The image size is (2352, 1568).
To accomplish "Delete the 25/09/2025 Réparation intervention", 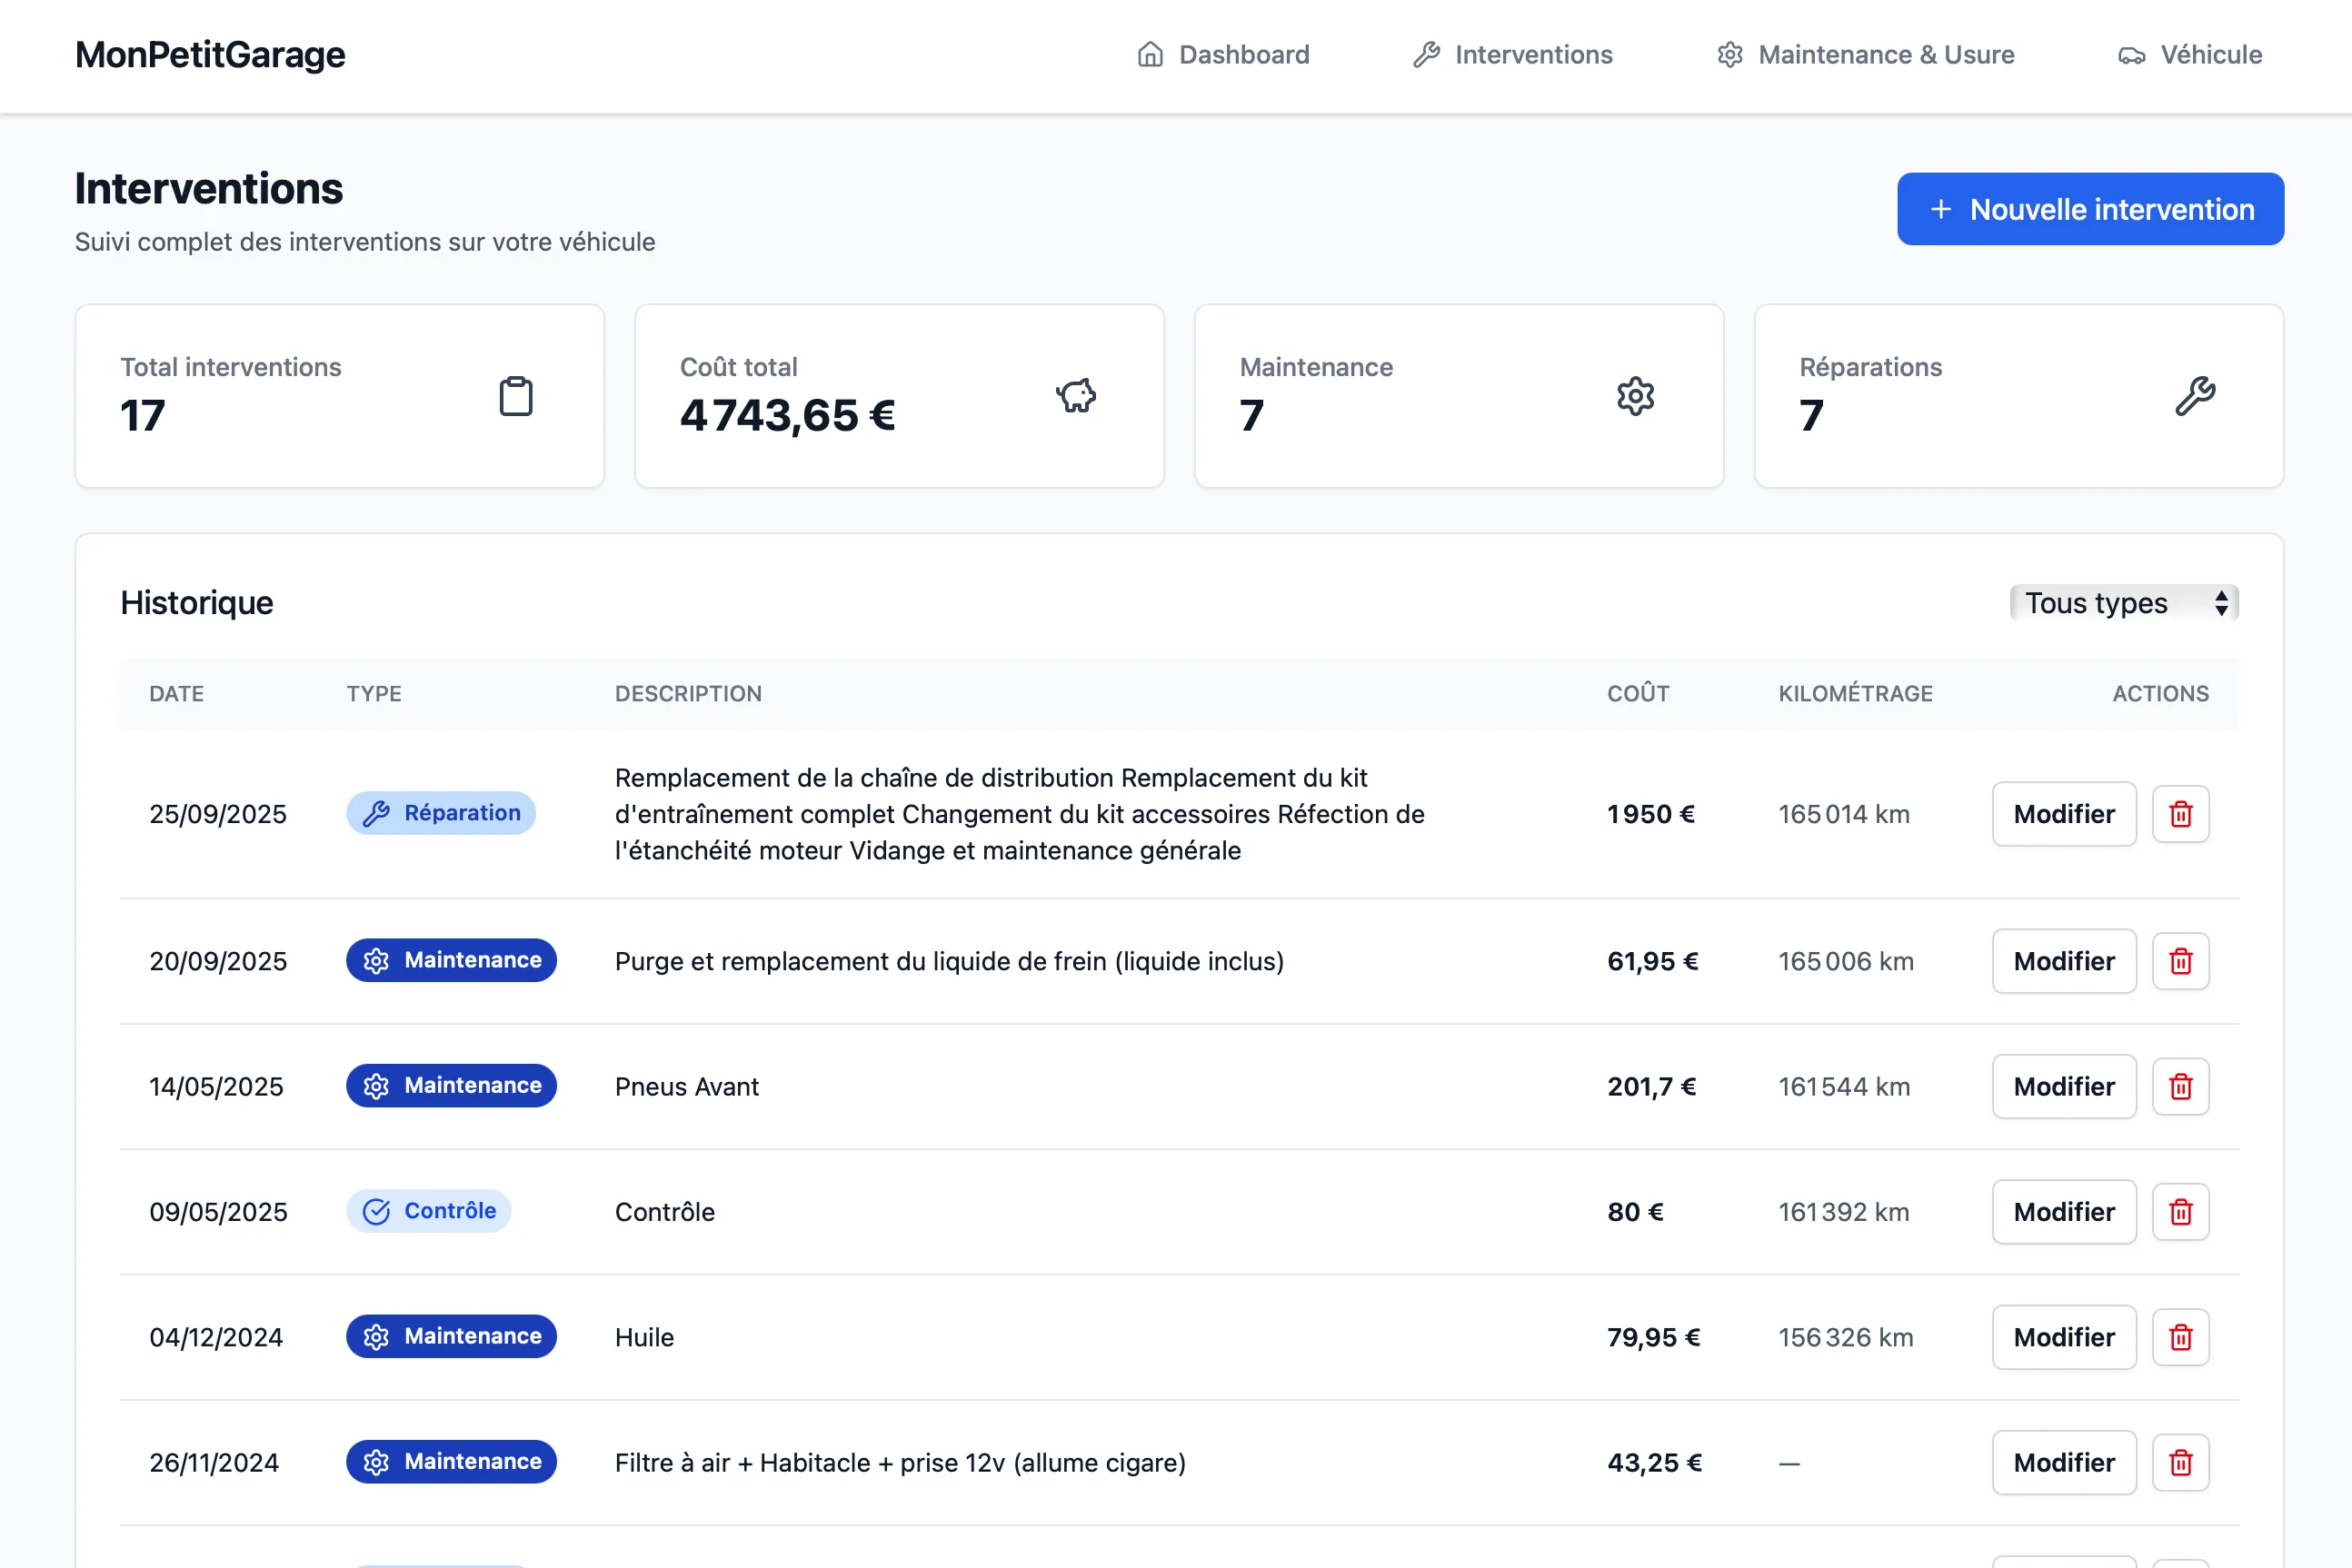I will pyautogui.click(x=2180, y=814).
